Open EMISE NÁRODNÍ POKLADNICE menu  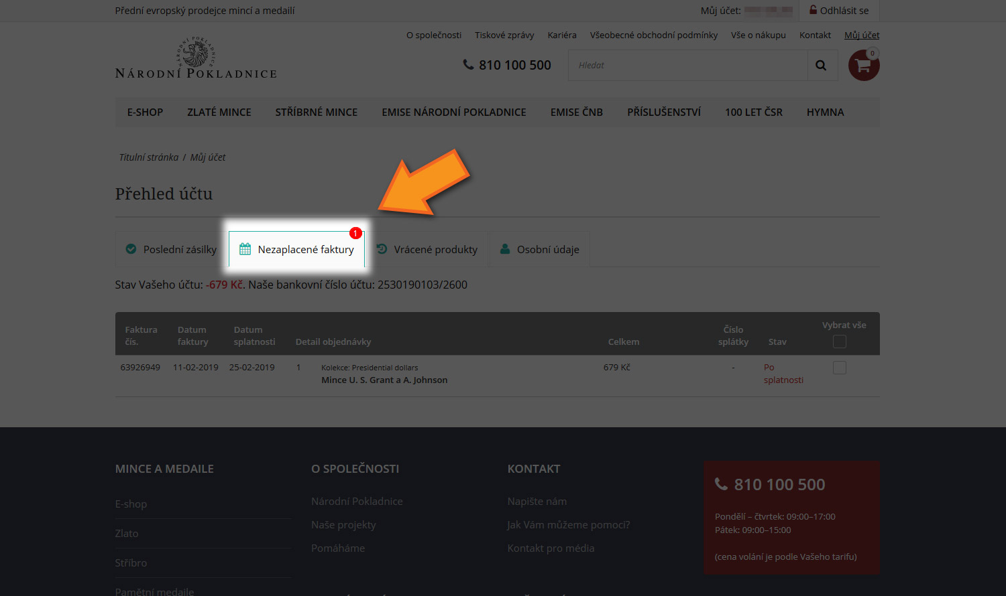point(454,113)
